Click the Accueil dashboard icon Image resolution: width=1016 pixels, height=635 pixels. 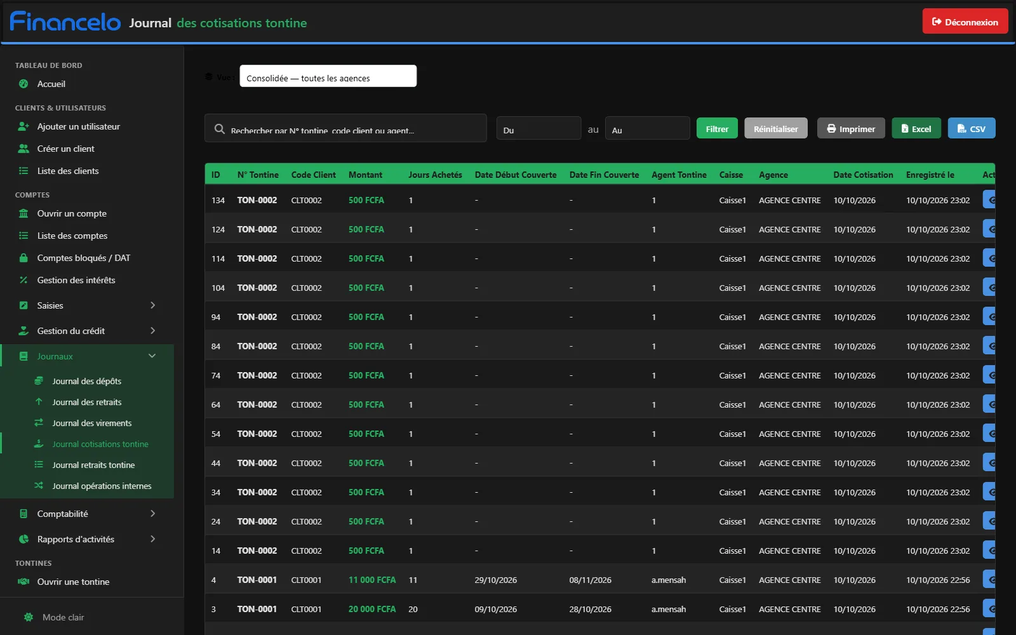tap(23, 84)
